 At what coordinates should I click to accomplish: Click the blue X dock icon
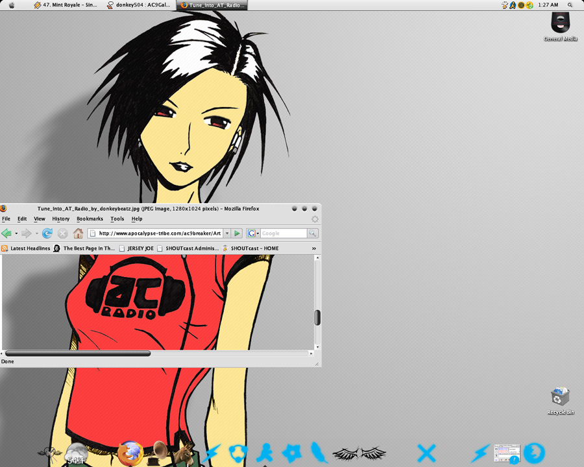point(426,453)
